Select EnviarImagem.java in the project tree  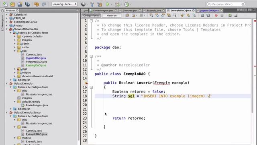[x=37, y=105]
